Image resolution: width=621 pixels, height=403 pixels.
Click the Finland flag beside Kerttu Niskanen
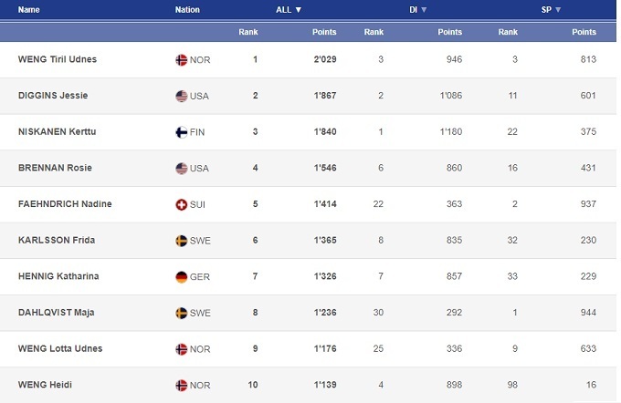pyautogui.click(x=181, y=132)
